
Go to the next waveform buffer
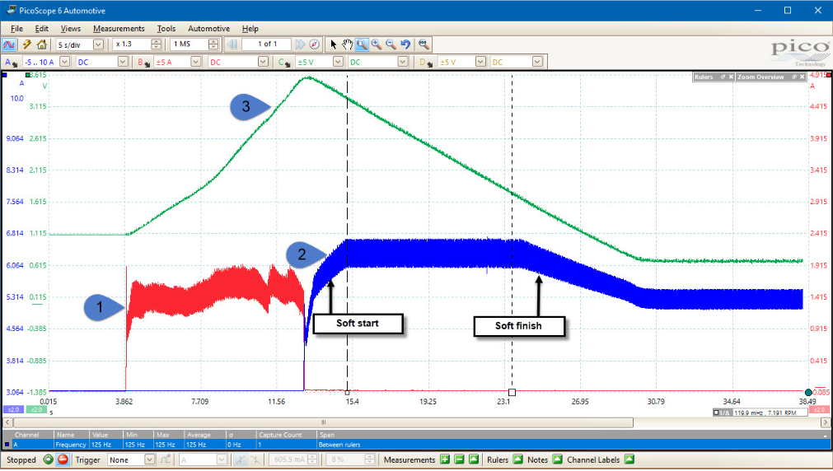tap(300, 44)
